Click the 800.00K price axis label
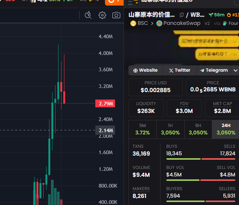 tap(108, 186)
